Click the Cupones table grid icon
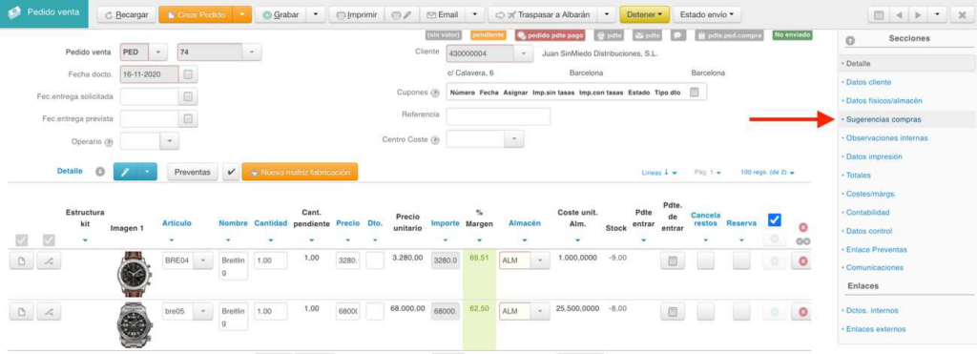977x354 pixels. pyautogui.click(x=695, y=93)
